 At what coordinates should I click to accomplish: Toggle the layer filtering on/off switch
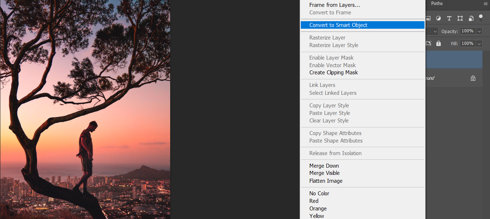481,18
